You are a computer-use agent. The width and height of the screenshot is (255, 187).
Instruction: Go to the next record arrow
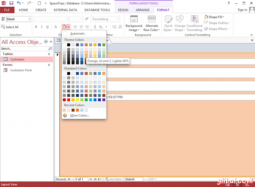[92, 179]
